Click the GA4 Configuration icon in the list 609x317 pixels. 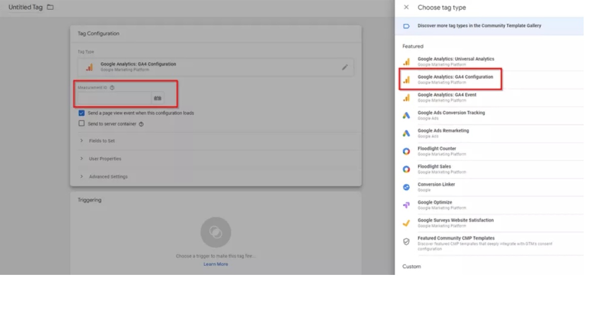406,80
